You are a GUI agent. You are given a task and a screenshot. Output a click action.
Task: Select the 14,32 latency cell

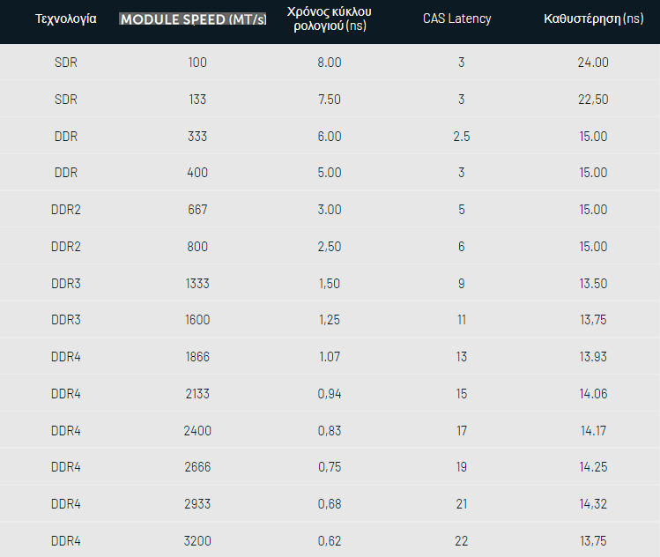(x=593, y=504)
